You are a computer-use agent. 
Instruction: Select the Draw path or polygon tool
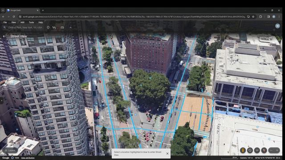tap(54, 28)
